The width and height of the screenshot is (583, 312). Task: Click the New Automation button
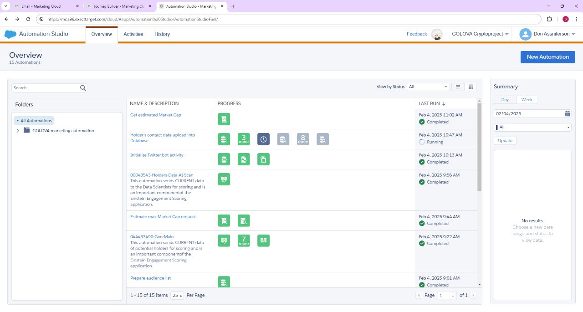coord(547,57)
